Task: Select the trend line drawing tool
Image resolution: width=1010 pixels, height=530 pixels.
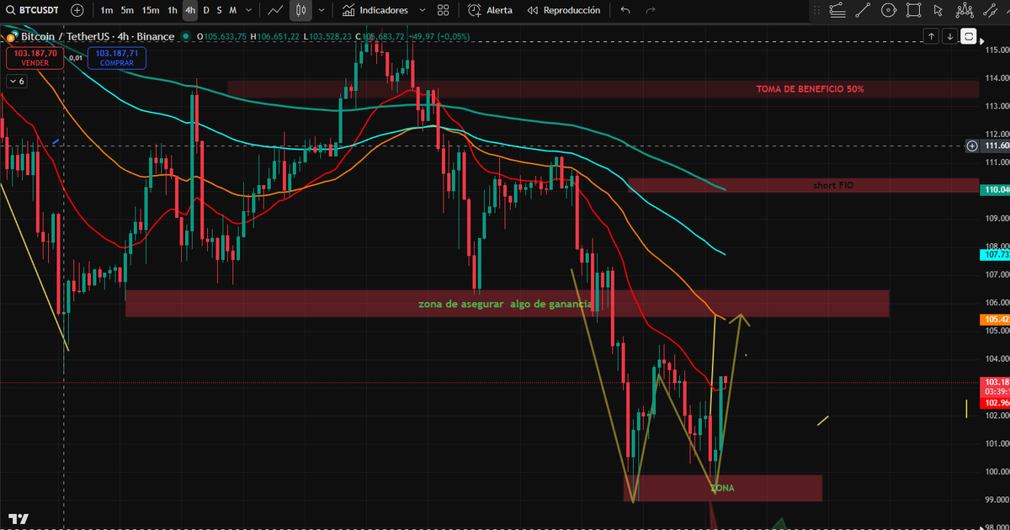Action: click(x=863, y=10)
